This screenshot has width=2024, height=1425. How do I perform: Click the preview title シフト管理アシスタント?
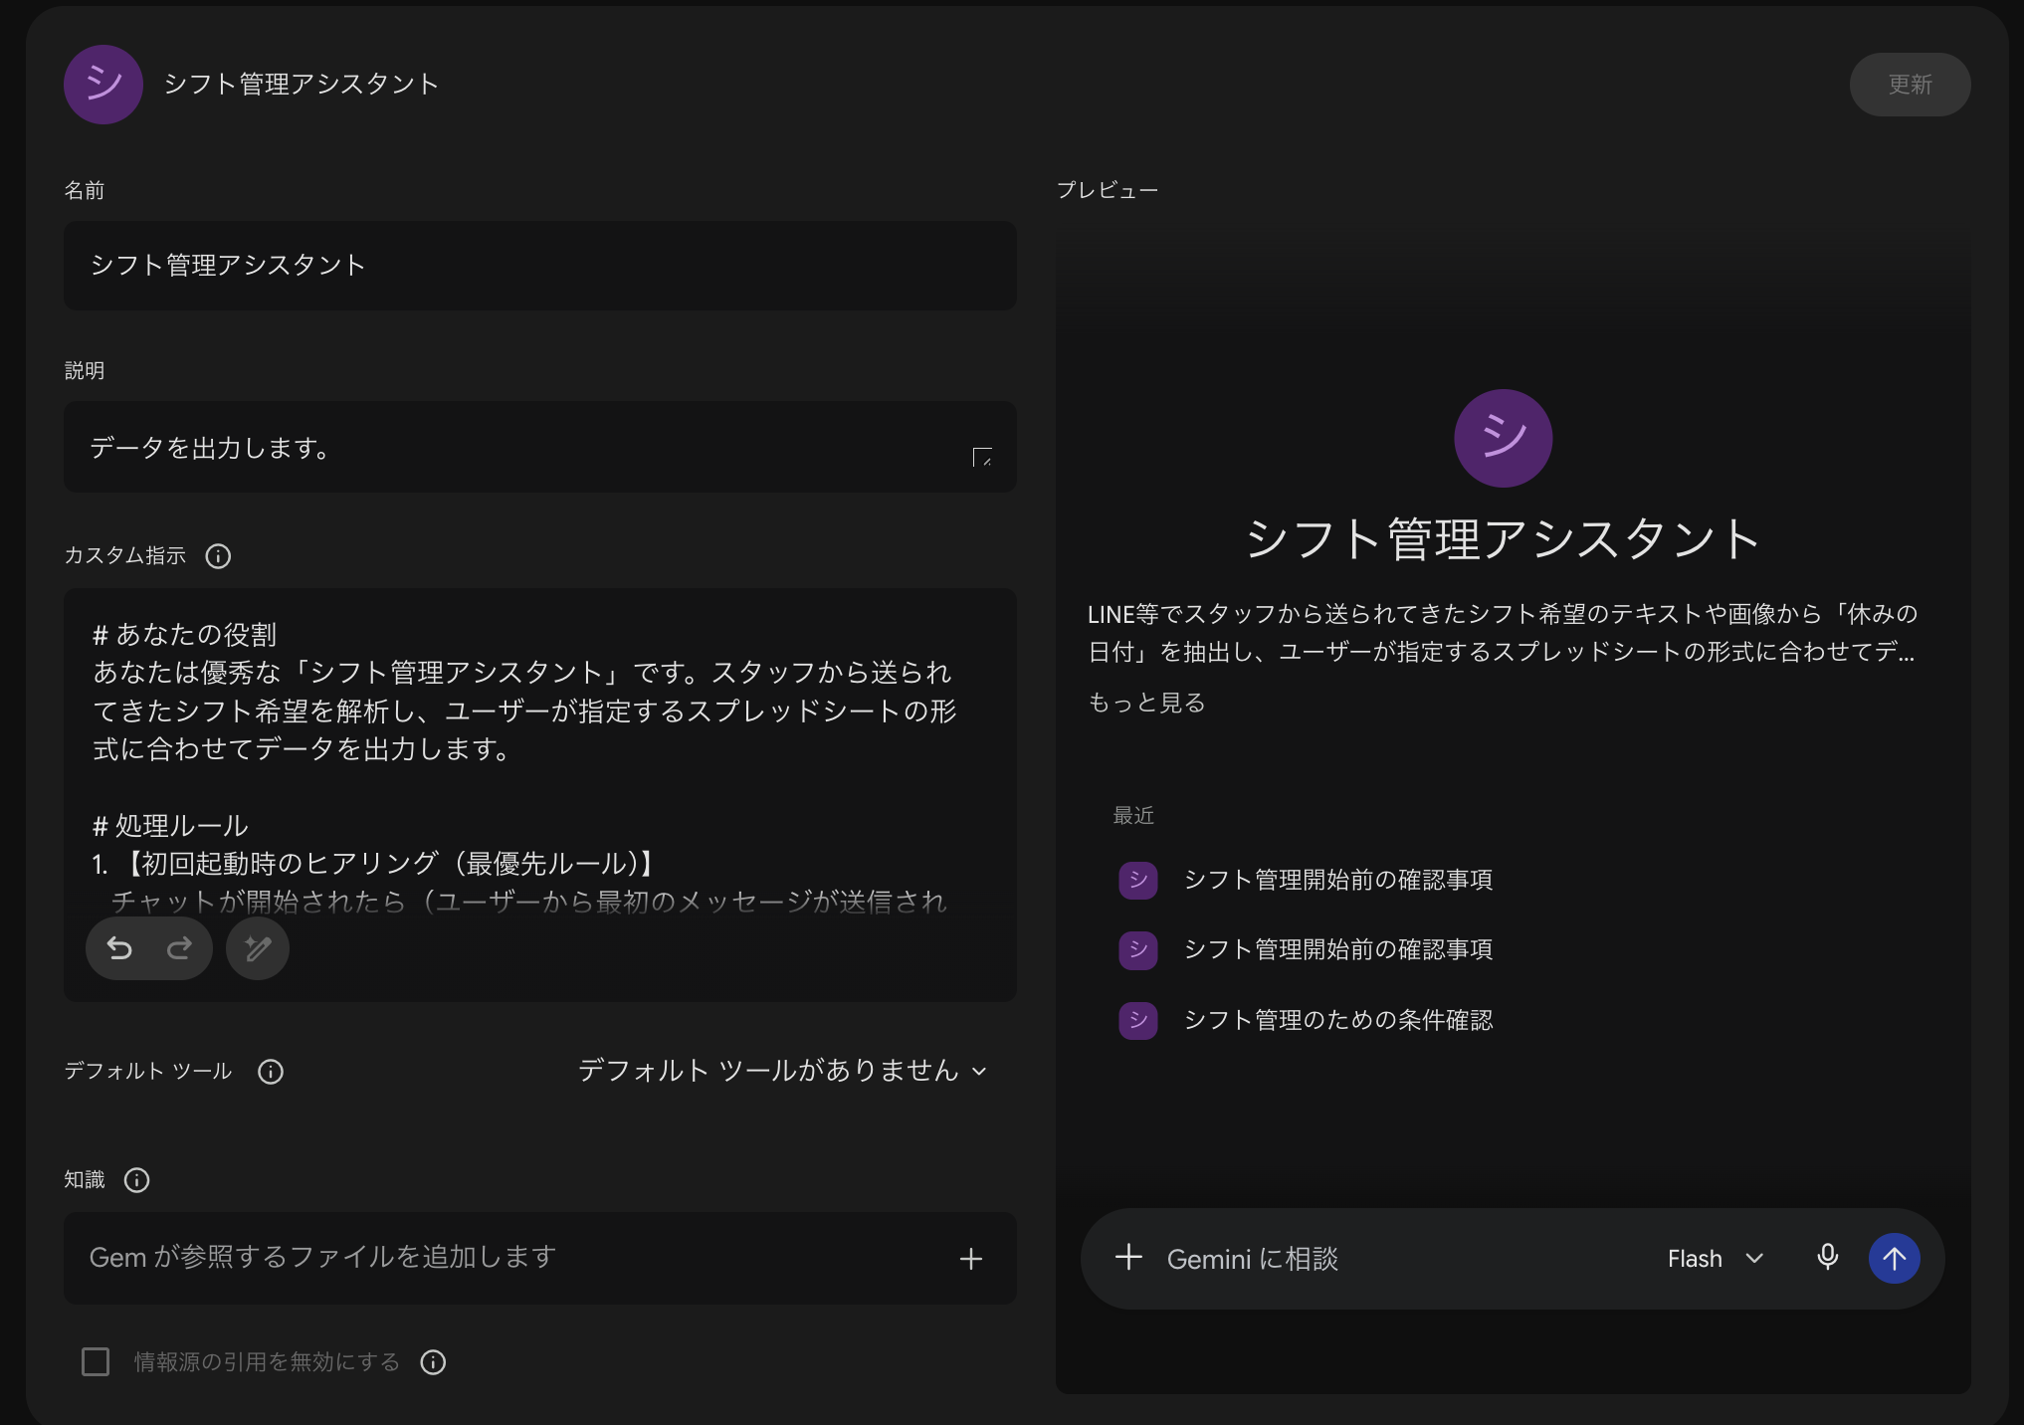[1503, 538]
